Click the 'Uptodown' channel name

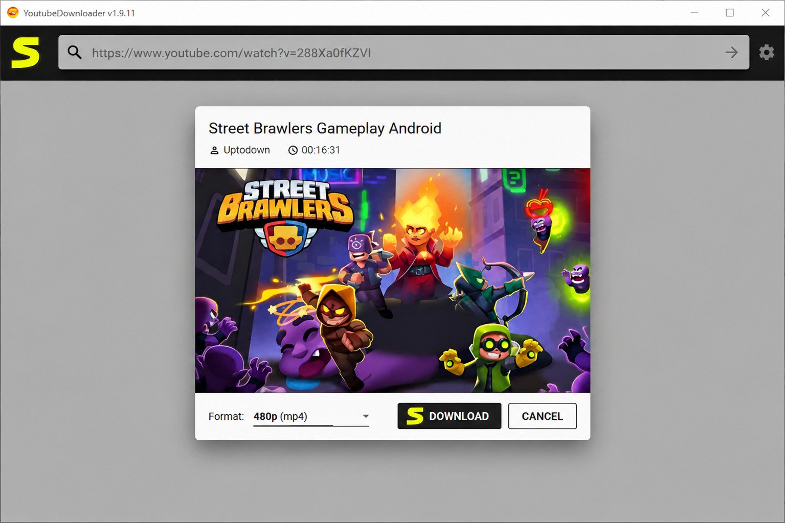[x=246, y=150]
